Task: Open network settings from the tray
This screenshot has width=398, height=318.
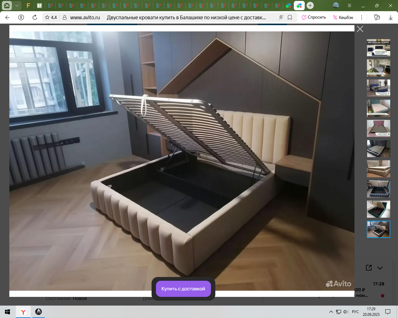Action: (x=339, y=312)
